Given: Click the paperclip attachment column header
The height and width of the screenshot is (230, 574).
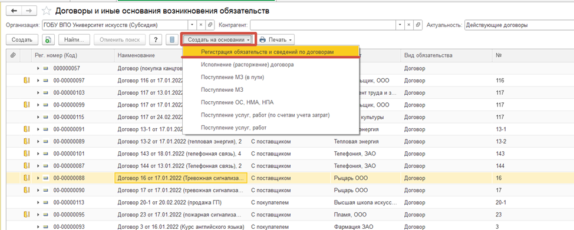Looking at the screenshot, I should point(13,55).
